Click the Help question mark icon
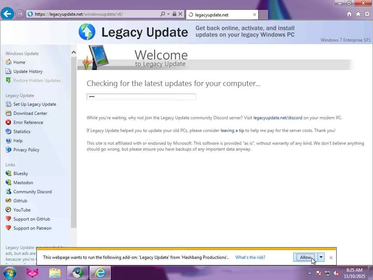This screenshot has height=280, width=373. click(x=8, y=140)
